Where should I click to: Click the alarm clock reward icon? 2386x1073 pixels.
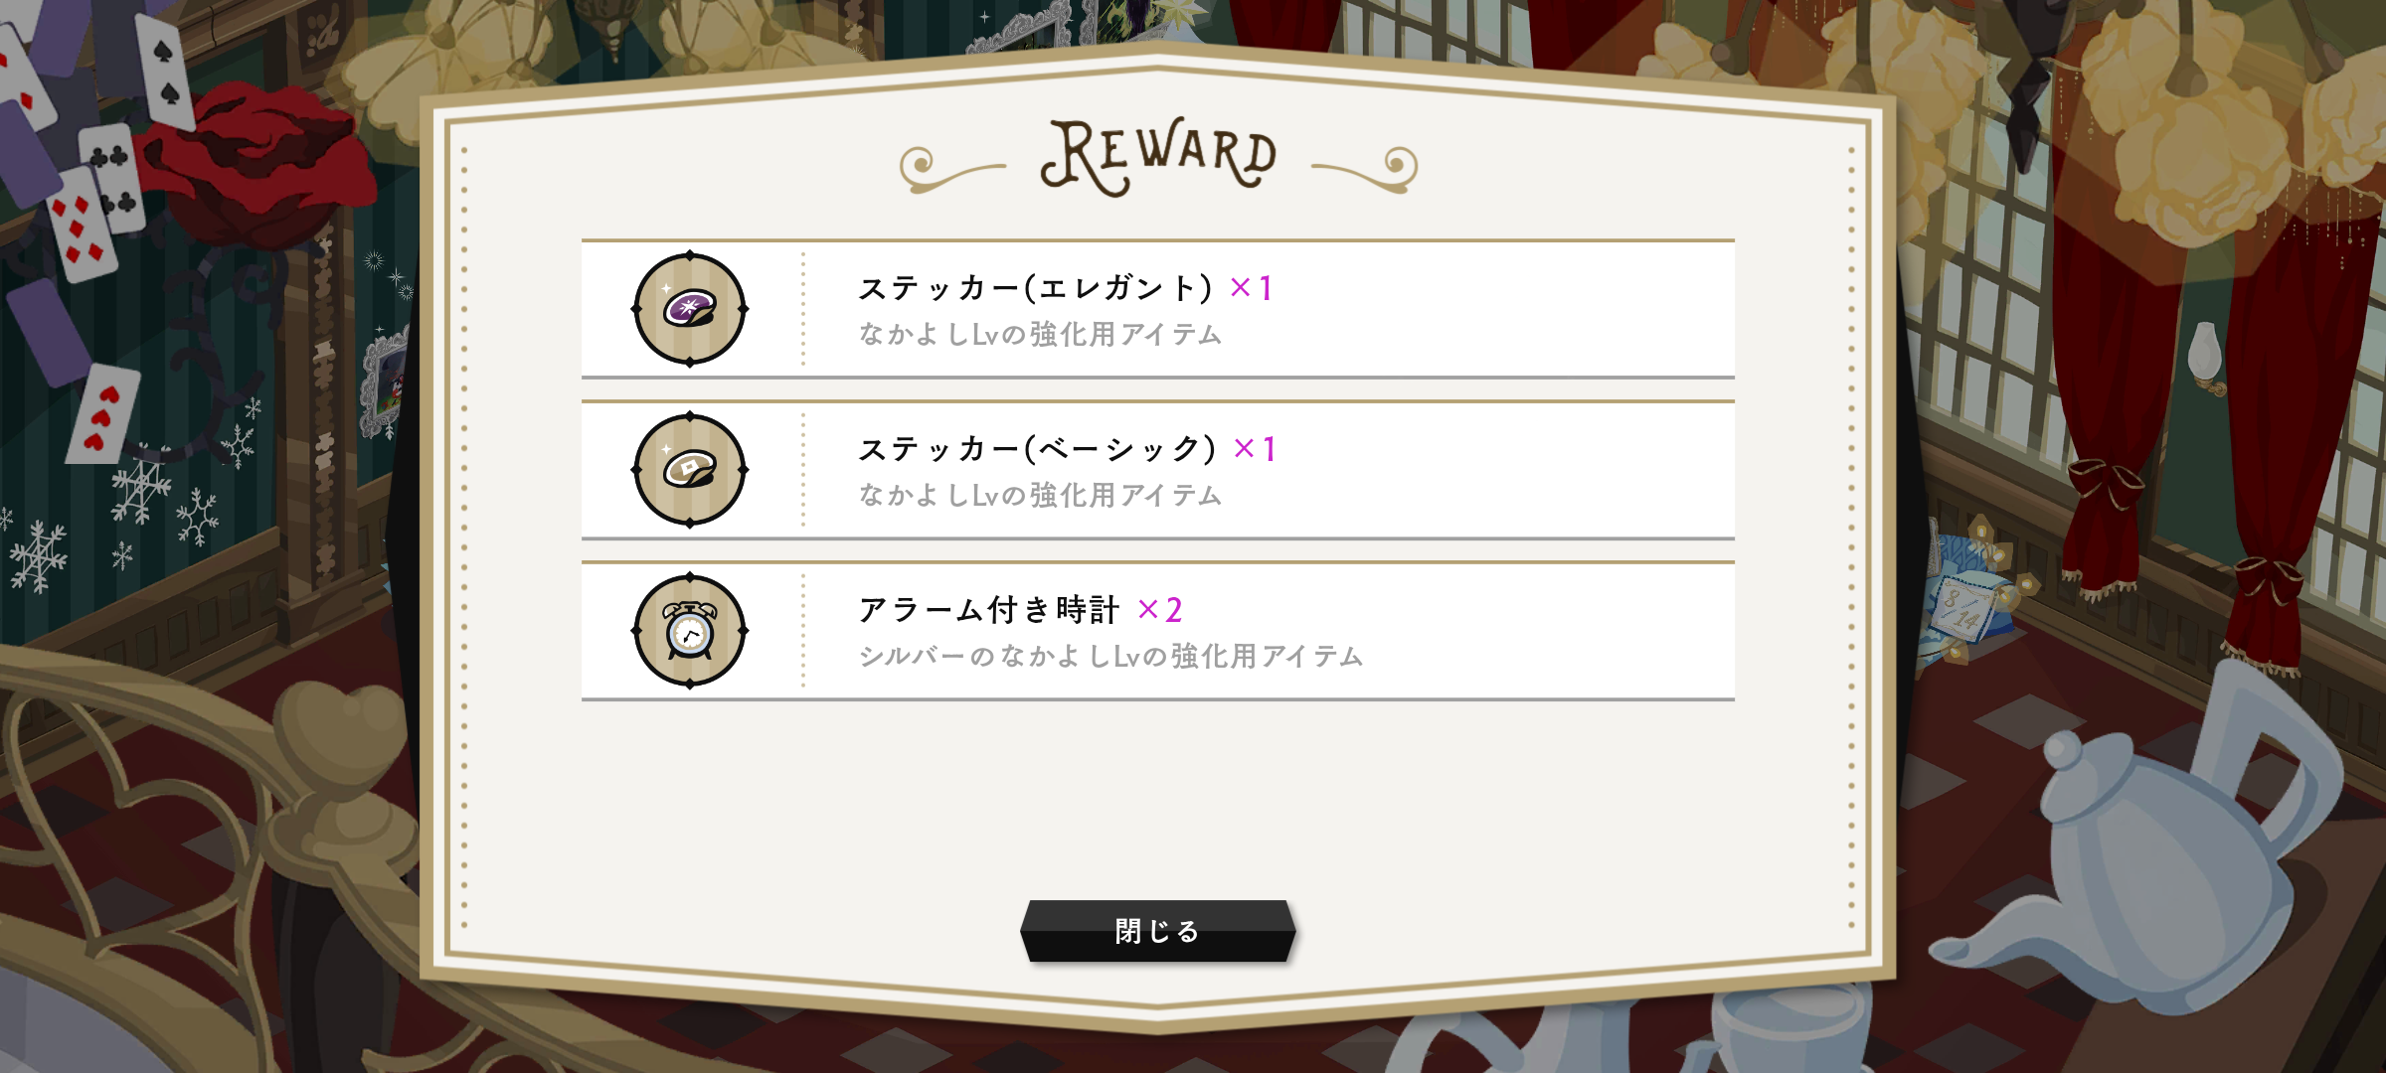(690, 631)
